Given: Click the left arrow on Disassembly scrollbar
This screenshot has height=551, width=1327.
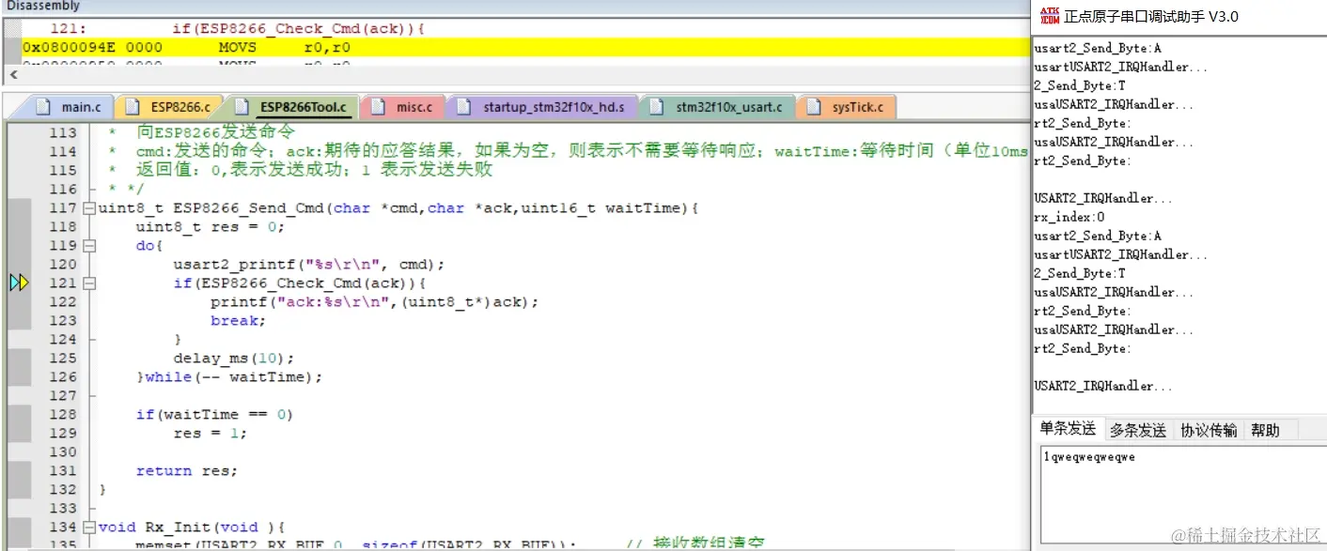Looking at the screenshot, I should pos(12,74).
